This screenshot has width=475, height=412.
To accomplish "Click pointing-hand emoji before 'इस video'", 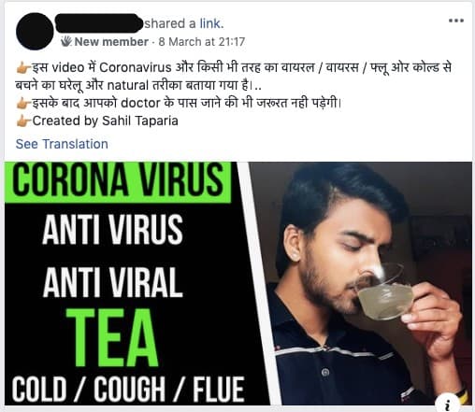I will (23, 67).
